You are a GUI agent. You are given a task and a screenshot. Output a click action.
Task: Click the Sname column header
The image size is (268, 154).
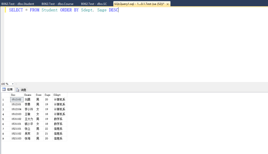point(29,95)
